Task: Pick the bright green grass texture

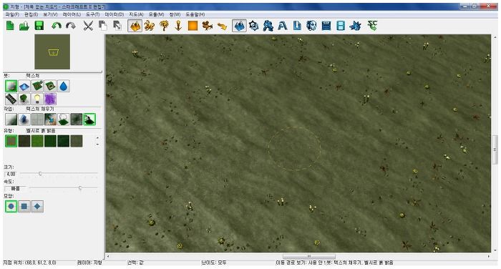Action: 37,141
